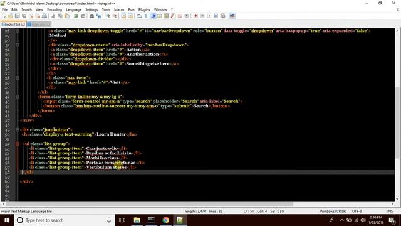The height and width of the screenshot is (226, 401).
Task: Click the Paste clipboard icon
Action: click(67, 16)
